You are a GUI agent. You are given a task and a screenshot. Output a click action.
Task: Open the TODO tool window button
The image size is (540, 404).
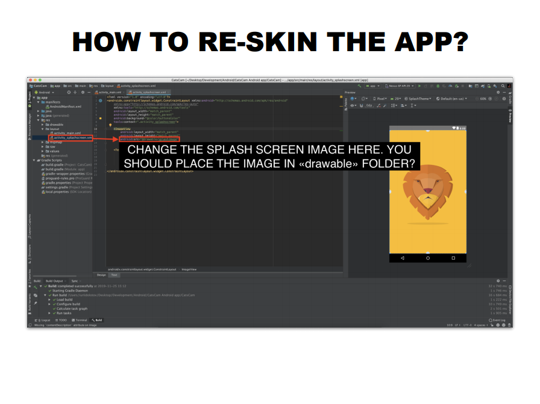61,320
